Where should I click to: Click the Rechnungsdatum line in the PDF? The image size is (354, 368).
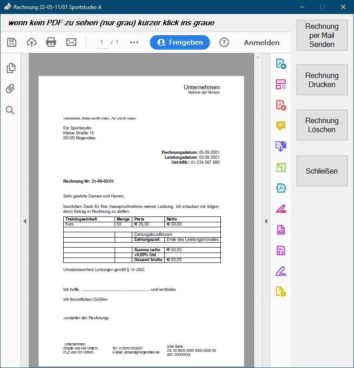pyautogui.click(x=191, y=152)
